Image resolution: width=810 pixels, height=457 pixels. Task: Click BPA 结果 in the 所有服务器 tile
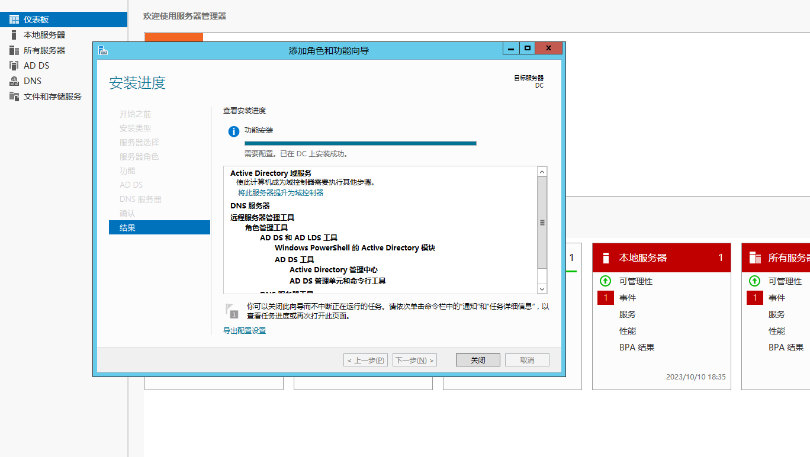coord(786,347)
